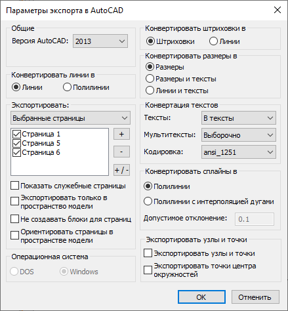Enable Не создавать блоки для страниц
The image size is (288, 311).
coord(14,219)
